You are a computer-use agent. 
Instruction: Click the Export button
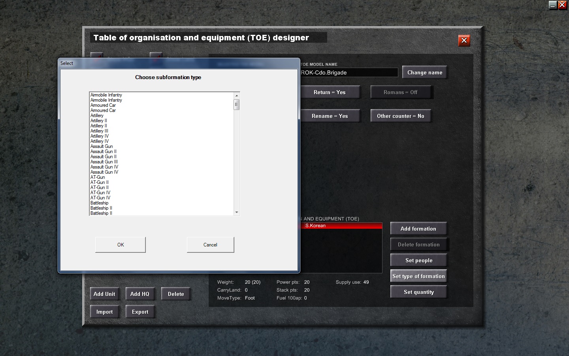pos(140,312)
